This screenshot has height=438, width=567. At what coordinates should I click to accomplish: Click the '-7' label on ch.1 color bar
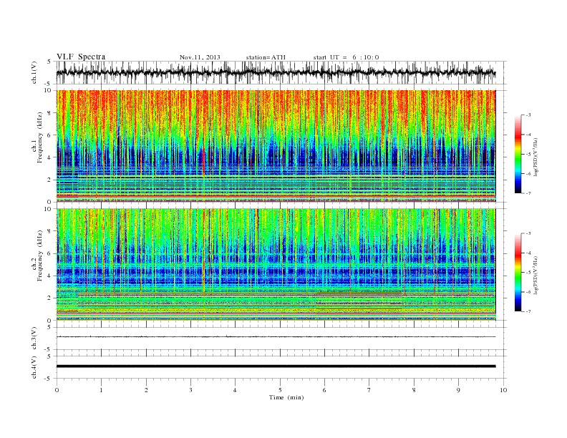(528, 193)
